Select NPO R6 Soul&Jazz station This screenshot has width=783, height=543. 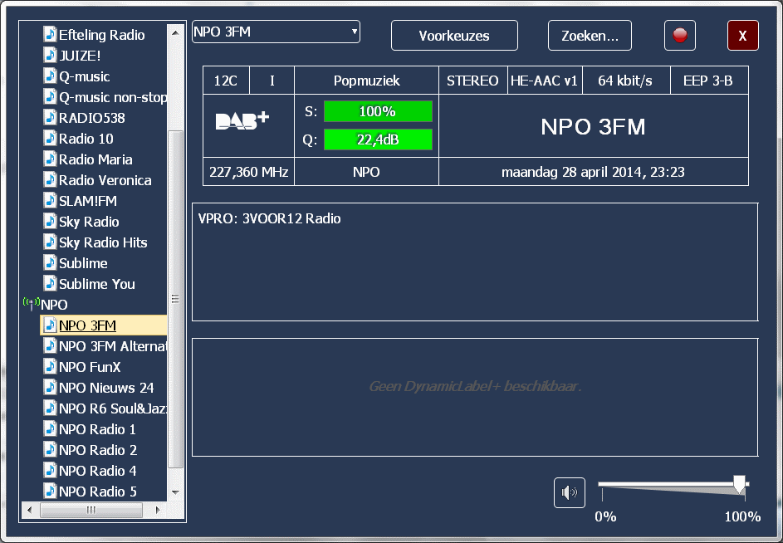(113, 408)
